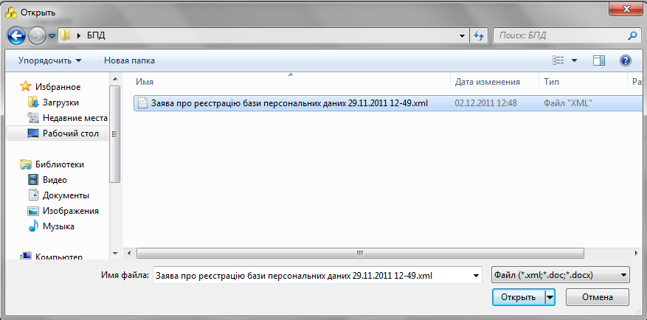Click the Новая папка button
This screenshot has height=320, width=647.
click(x=129, y=60)
